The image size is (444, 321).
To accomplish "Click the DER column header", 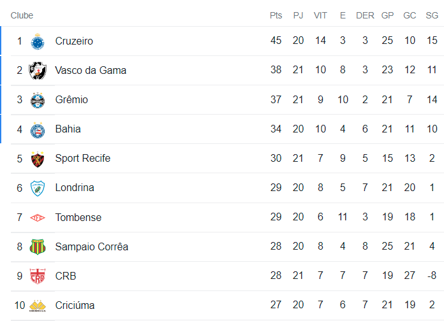I will tap(365, 15).
